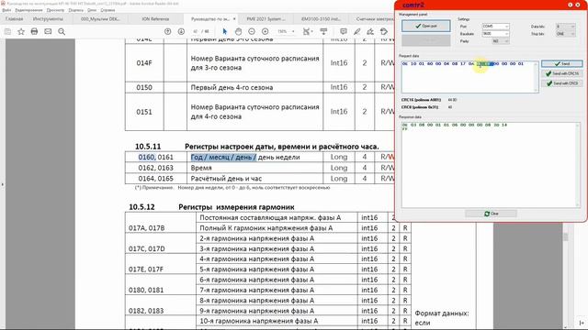Viewport: 588px width, 330px height.
Task: Select the hand pan tool
Action: (x=238, y=31)
